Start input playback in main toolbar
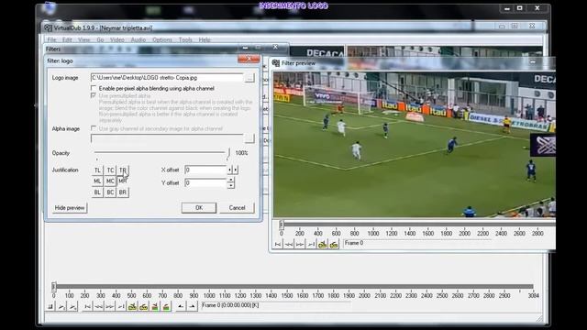This screenshot has height=330, width=587. tap(61, 306)
